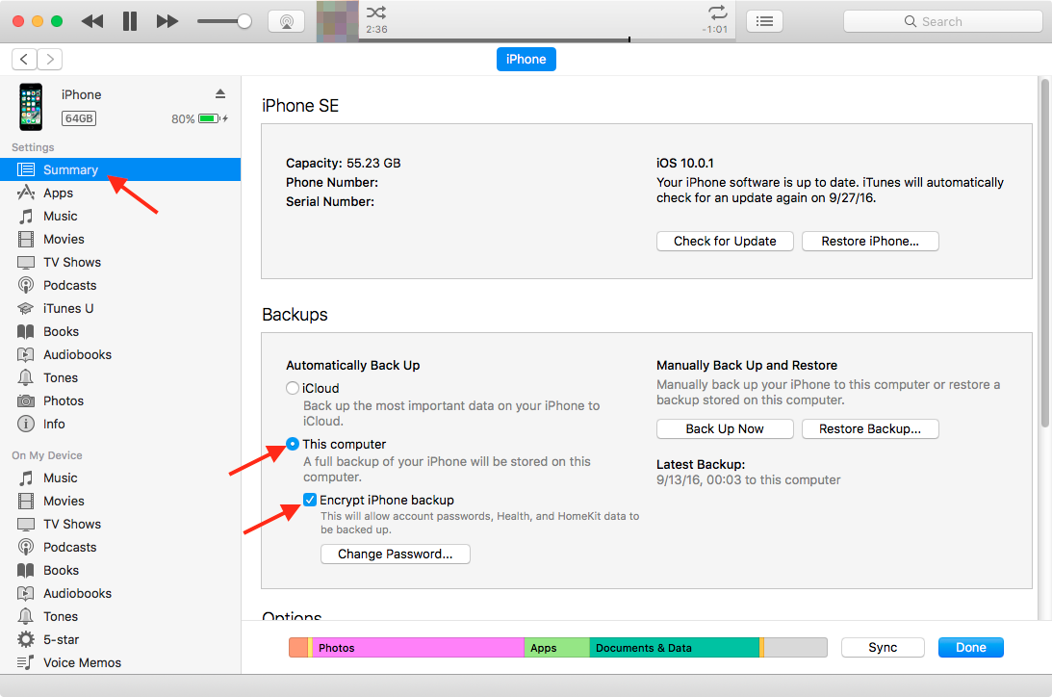Open the AirPlay output menu
Image resolution: width=1052 pixels, height=697 pixels.
coord(287,21)
